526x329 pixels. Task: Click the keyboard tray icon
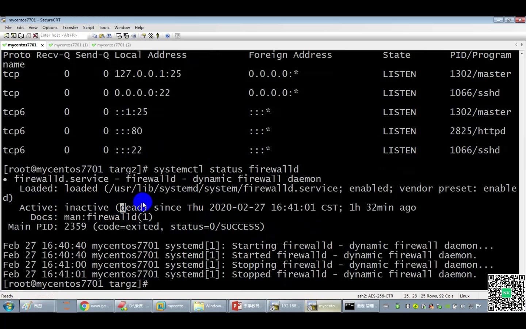coord(386,306)
